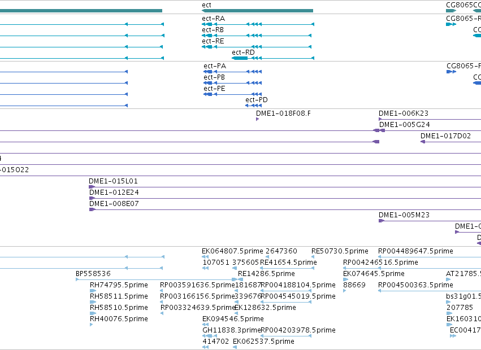Select the RE41654.5prime EST label
Image resolution: width=481 pixels, height=350 pixels.
(288, 263)
